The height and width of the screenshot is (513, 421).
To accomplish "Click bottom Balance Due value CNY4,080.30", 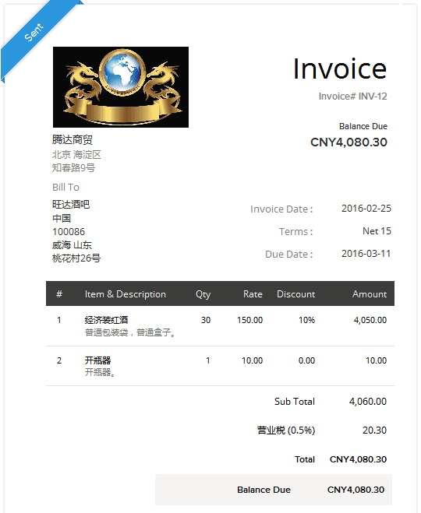I will click(356, 490).
